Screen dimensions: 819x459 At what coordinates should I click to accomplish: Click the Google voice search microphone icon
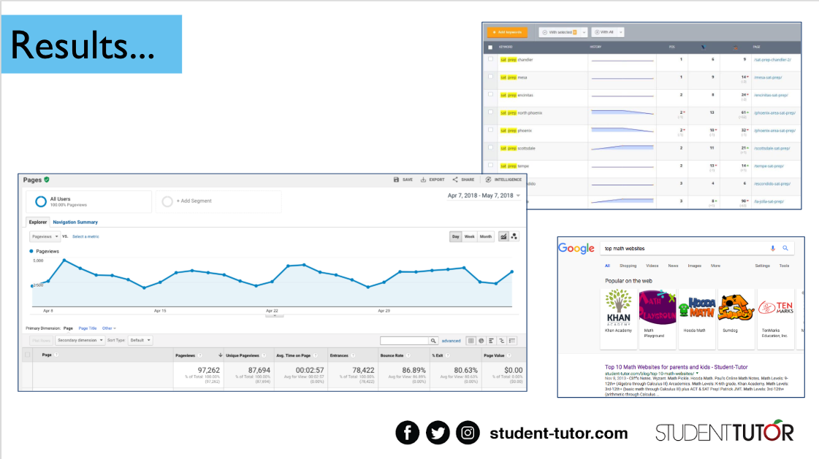[x=773, y=248]
